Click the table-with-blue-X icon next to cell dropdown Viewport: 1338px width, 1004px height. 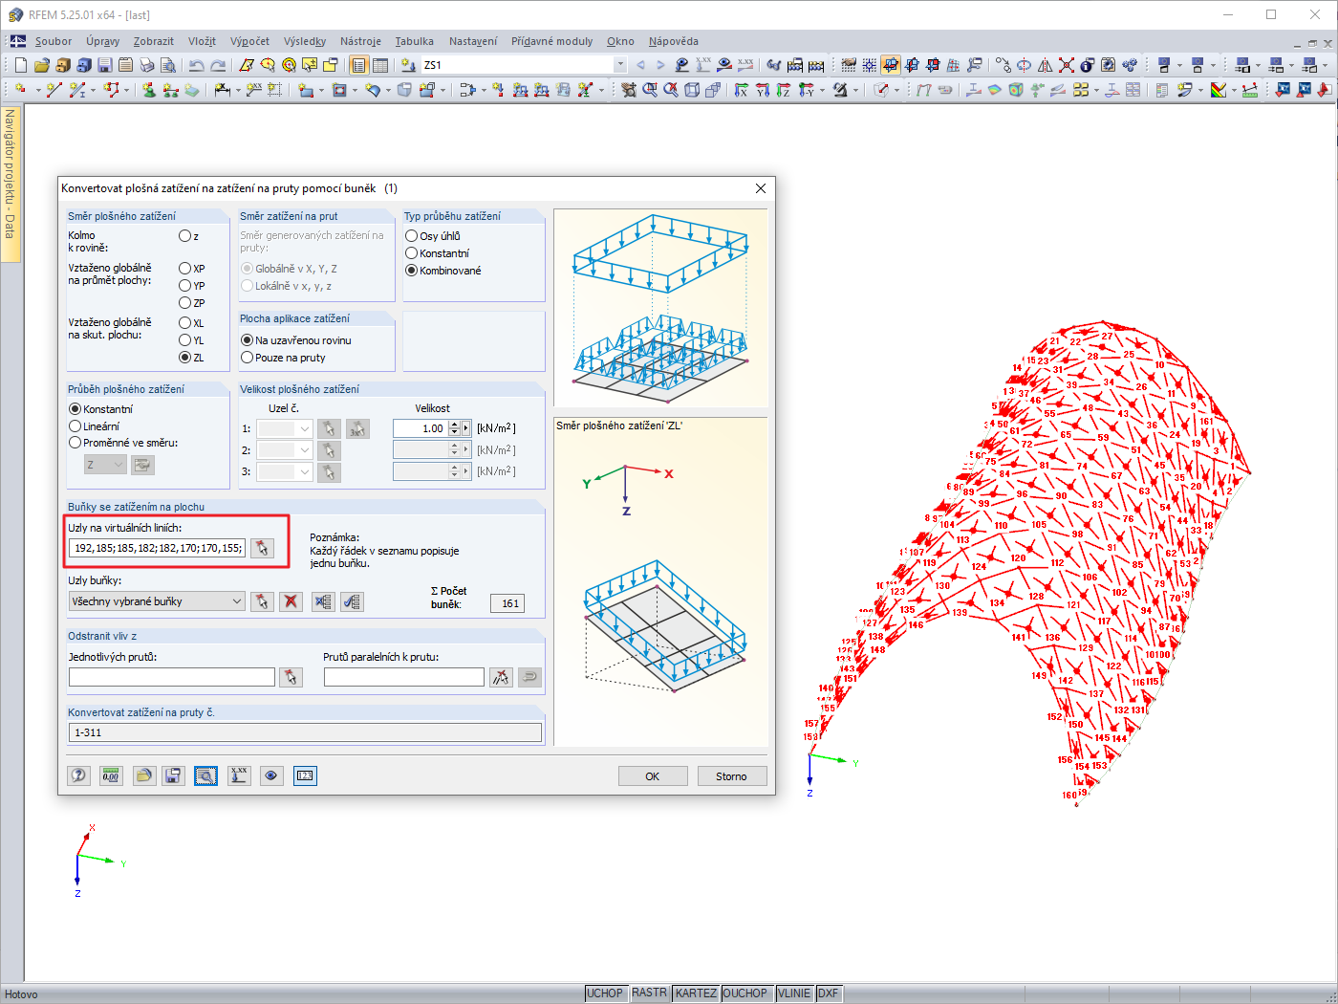323,601
